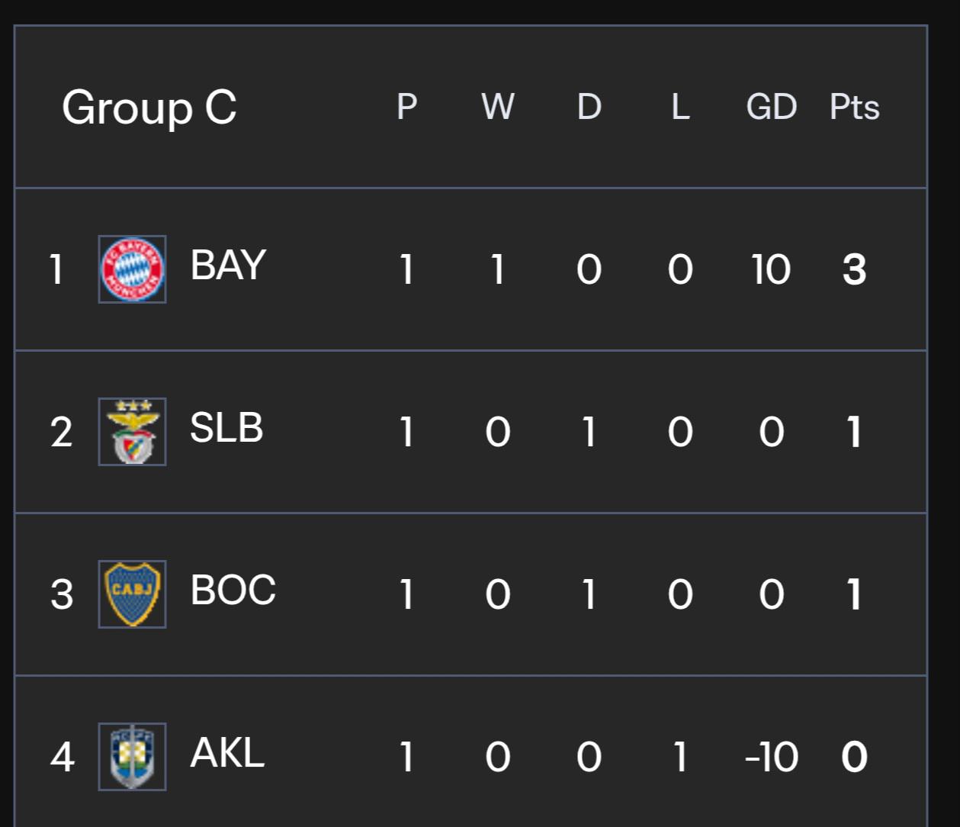Click rank number 4 in table
The width and height of the screenshot is (960, 827).
pyautogui.click(x=63, y=758)
